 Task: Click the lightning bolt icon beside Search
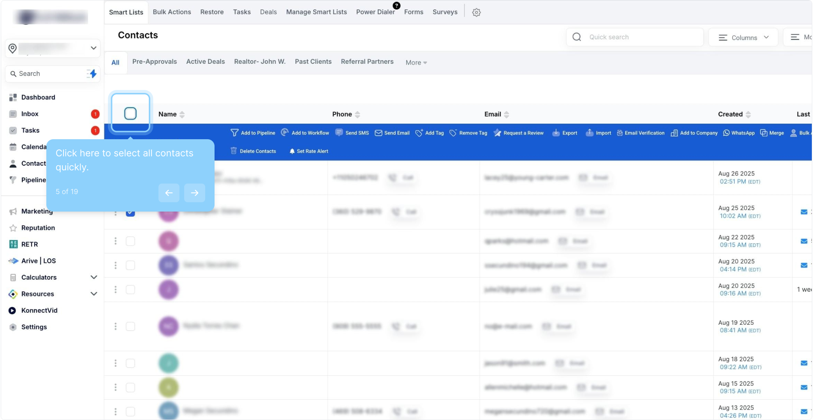coord(92,73)
